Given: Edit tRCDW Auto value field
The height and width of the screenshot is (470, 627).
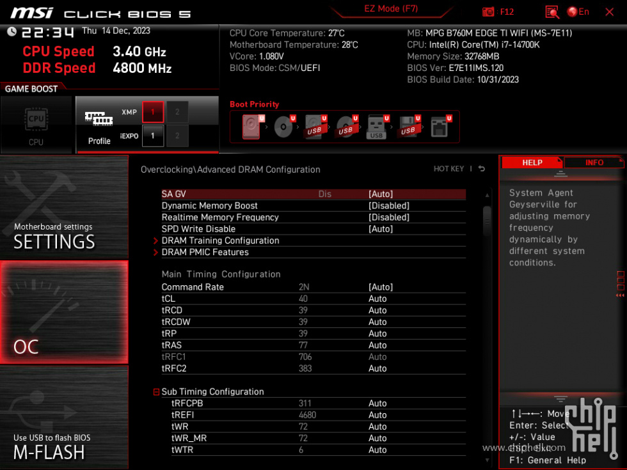Looking at the screenshot, I should 377,322.
